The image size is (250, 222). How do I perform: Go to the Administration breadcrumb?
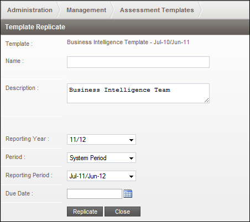pyautogui.click(x=30, y=10)
